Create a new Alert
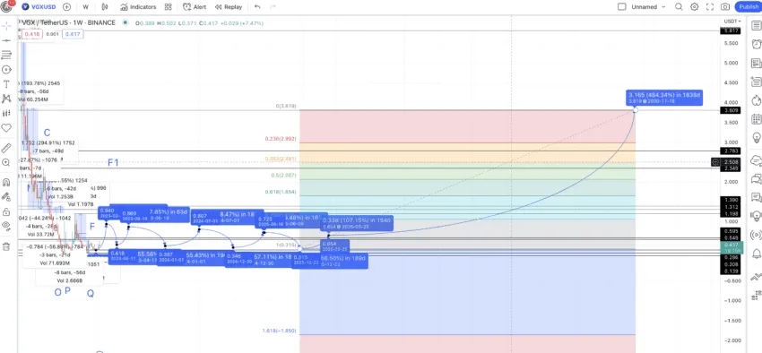This screenshot has height=353, width=762. click(195, 7)
